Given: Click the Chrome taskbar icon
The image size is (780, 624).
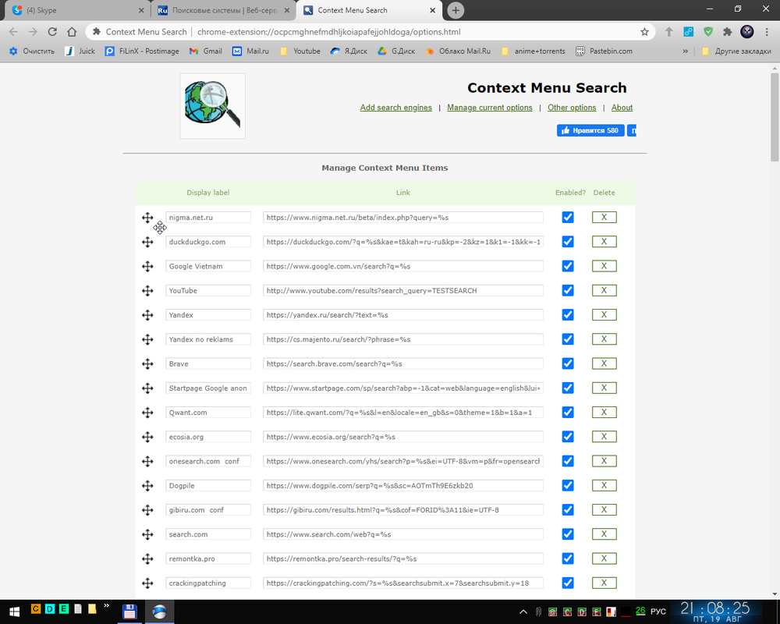Looking at the screenshot, I should coord(159,612).
